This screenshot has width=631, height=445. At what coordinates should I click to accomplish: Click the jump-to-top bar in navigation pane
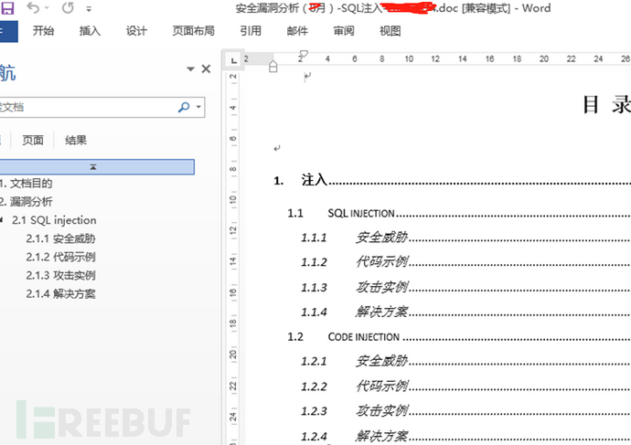coord(97,167)
